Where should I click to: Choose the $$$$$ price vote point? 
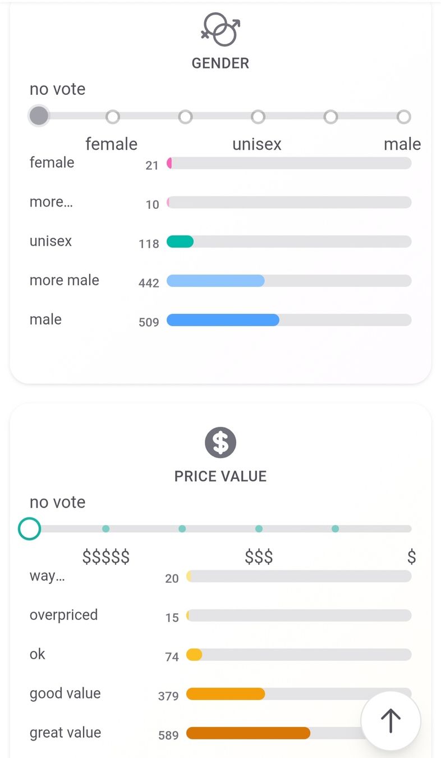(105, 529)
